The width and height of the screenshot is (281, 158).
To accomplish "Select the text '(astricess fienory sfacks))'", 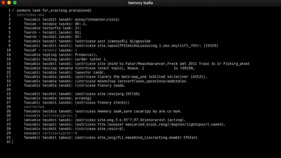I will pos(102,103).
